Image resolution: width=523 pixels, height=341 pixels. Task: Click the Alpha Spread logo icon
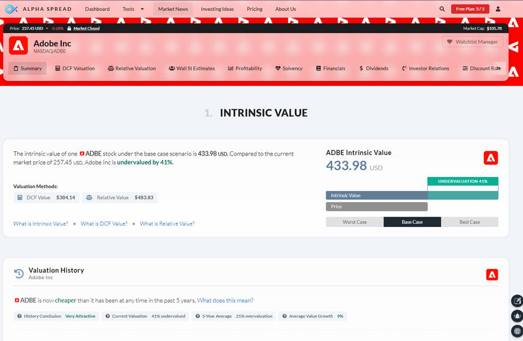(x=11, y=9)
